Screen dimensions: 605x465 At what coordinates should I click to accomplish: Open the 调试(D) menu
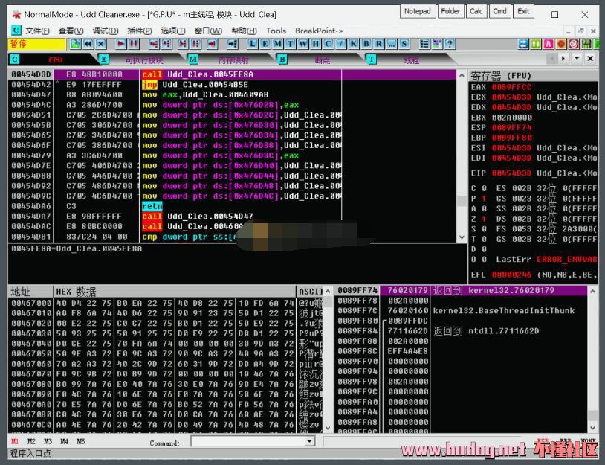[106, 31]
